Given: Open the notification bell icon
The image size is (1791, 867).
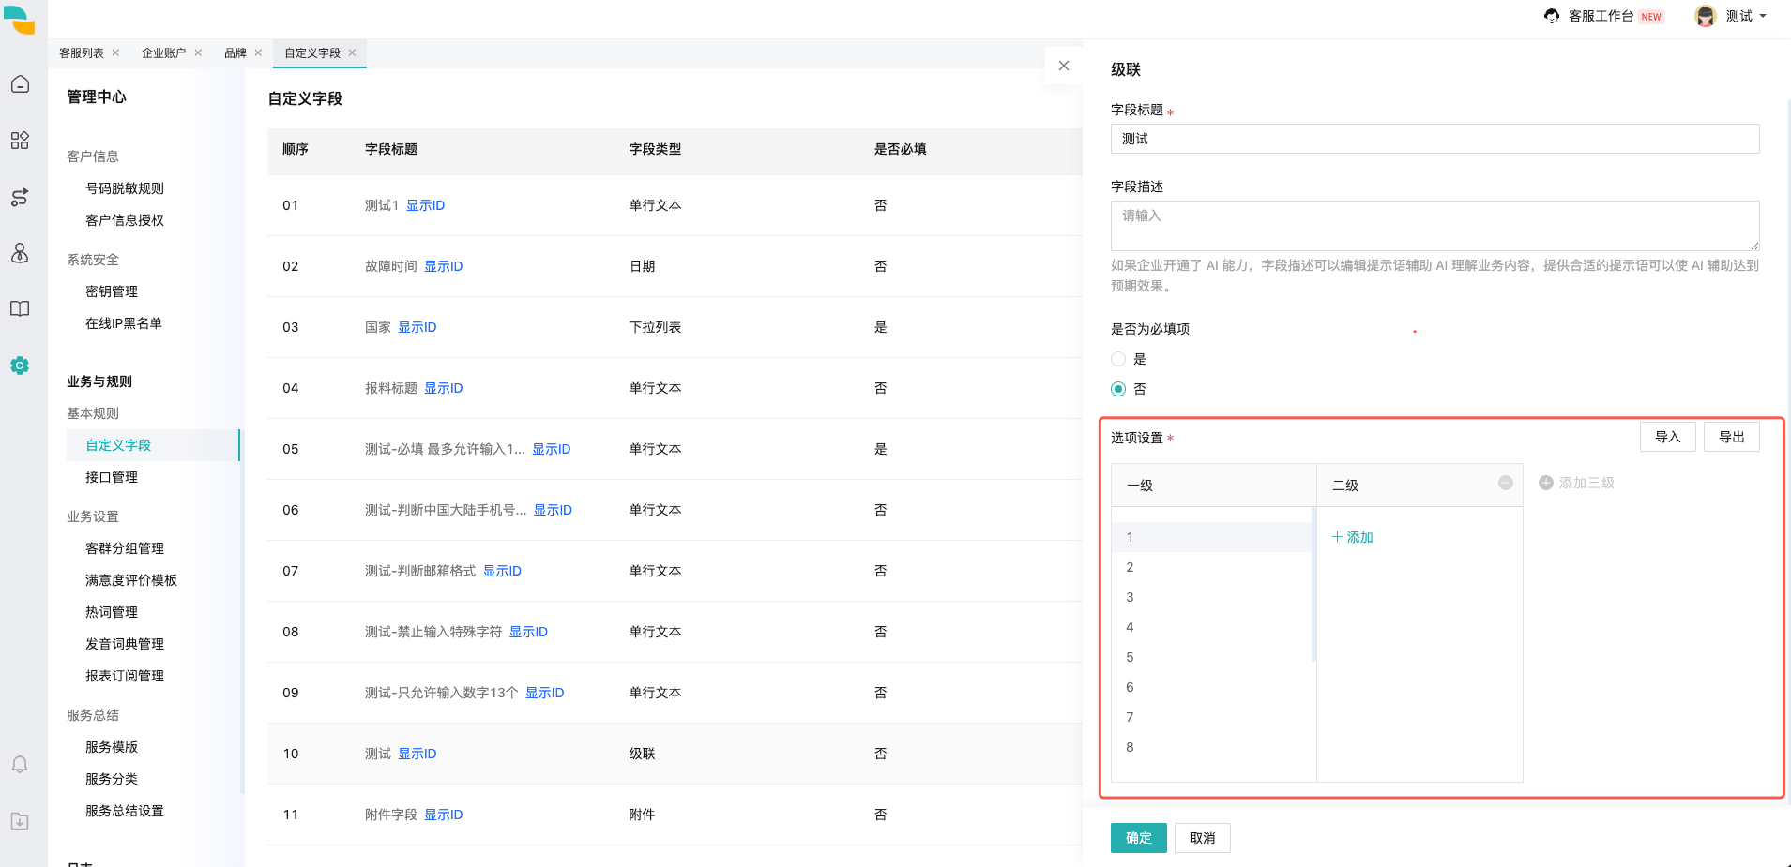Looking at the screenshot, I should (x=20, y=764).
